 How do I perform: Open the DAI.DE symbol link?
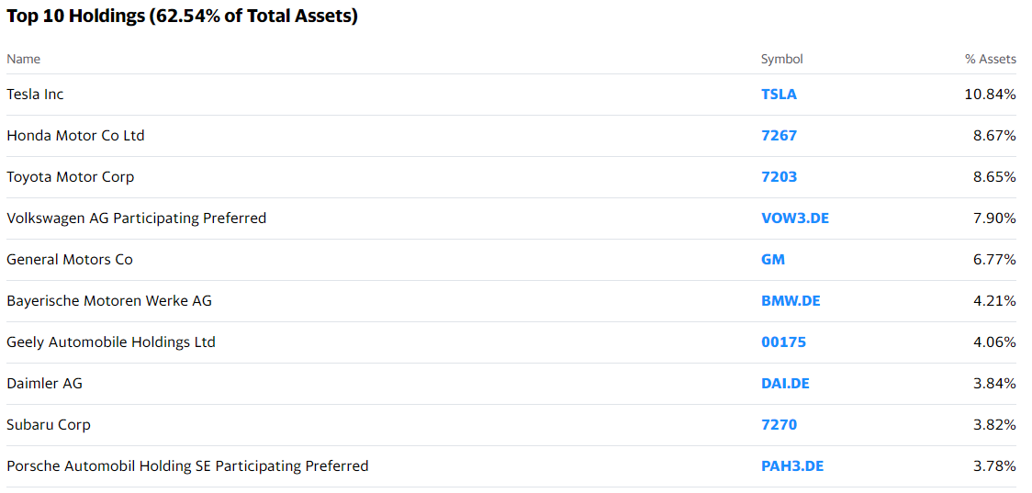785,383
